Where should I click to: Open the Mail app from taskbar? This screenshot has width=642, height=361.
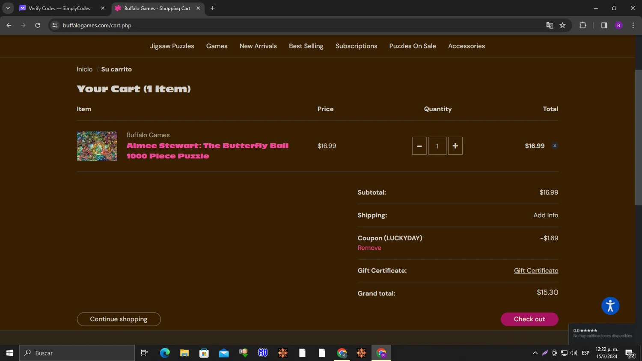click(224, 353)
